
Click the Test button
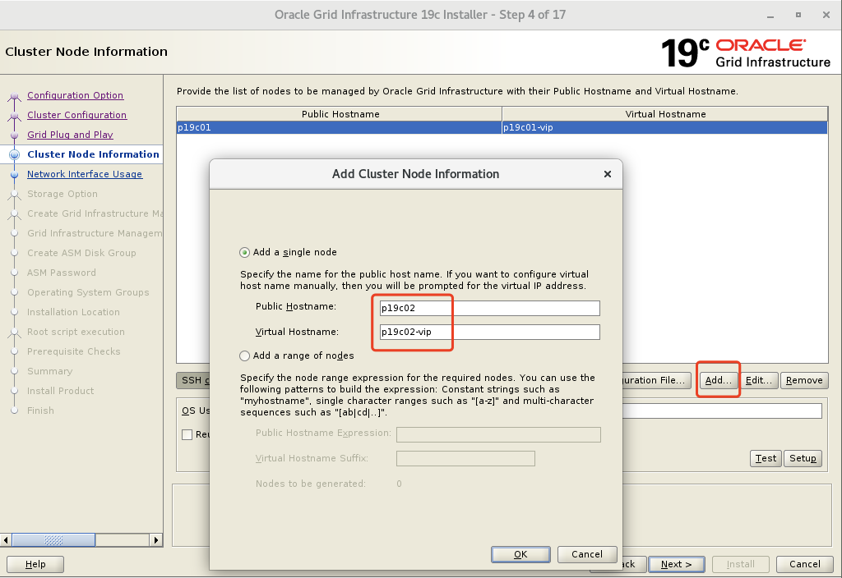(766, 458)
